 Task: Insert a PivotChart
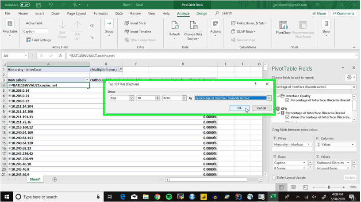(283, 27)
